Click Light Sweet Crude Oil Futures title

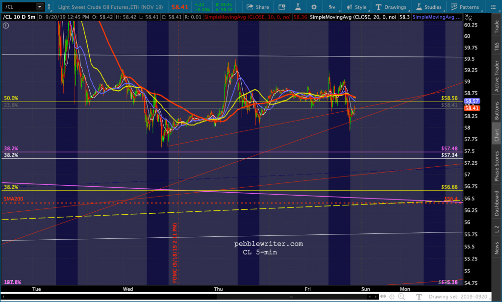pyautogui.click(x=110, y=7)
